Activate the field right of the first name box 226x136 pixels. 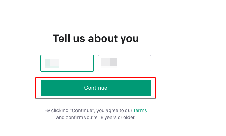(x=124, y=63)
